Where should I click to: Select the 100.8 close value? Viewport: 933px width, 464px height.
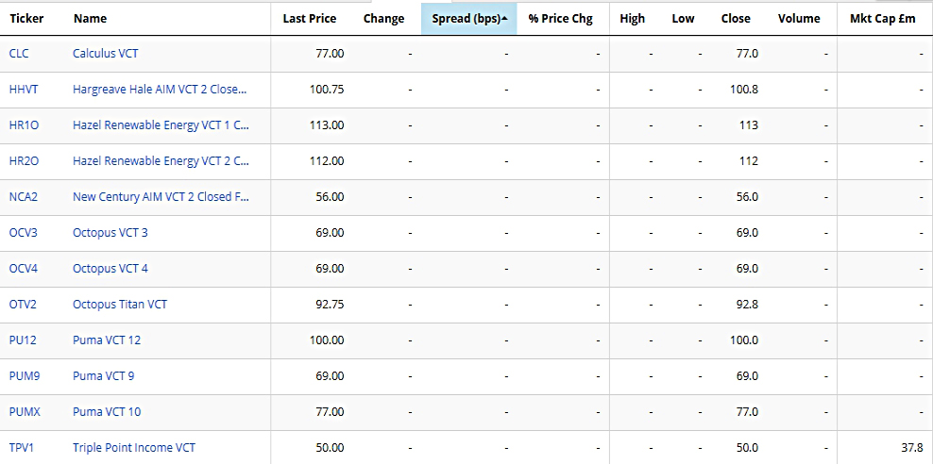tap(744, 90)
